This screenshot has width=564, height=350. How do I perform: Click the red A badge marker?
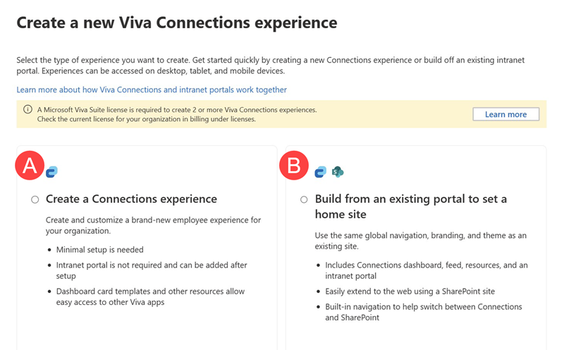(29, 166)
